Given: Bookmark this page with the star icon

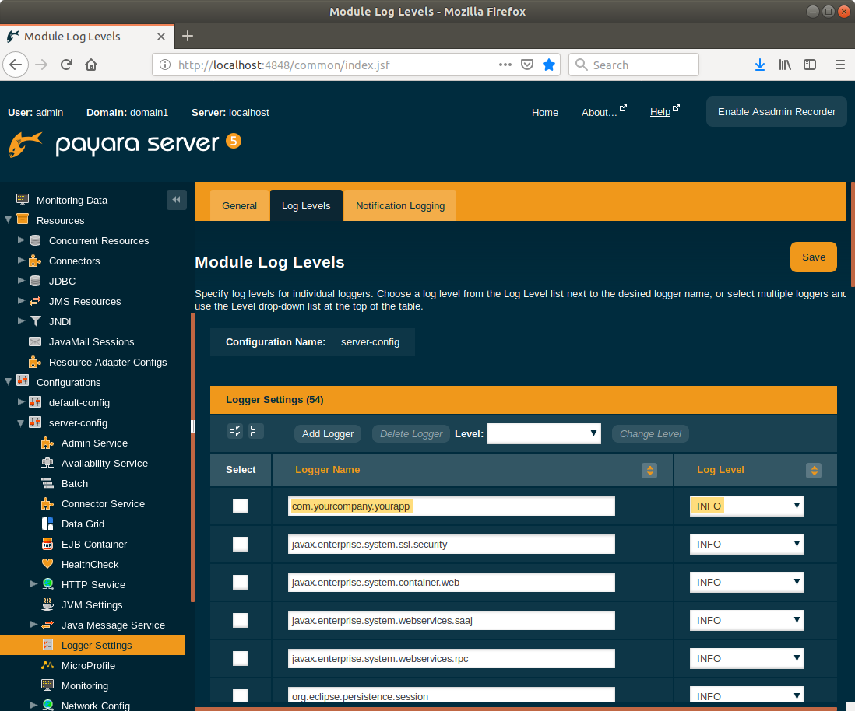Looking at the screenshot, I should (549, 65).
